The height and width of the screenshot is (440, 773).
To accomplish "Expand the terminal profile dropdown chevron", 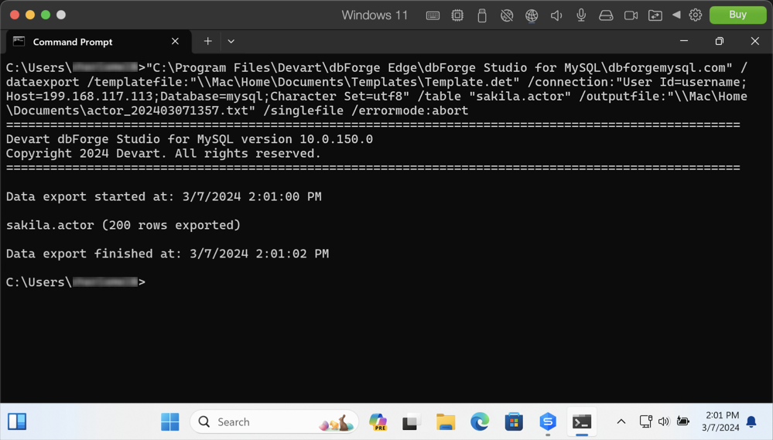I will (x=231, y=42).
